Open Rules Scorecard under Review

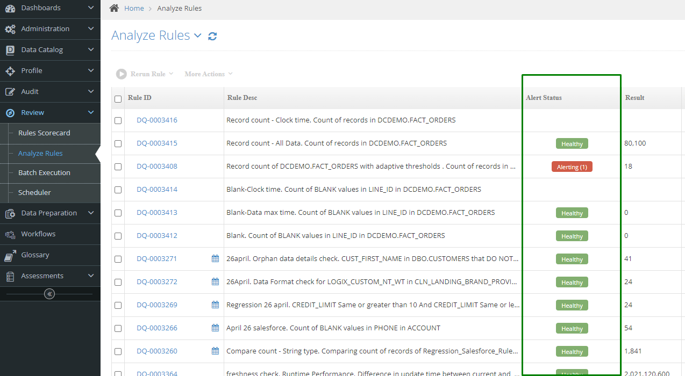(44, 133)
